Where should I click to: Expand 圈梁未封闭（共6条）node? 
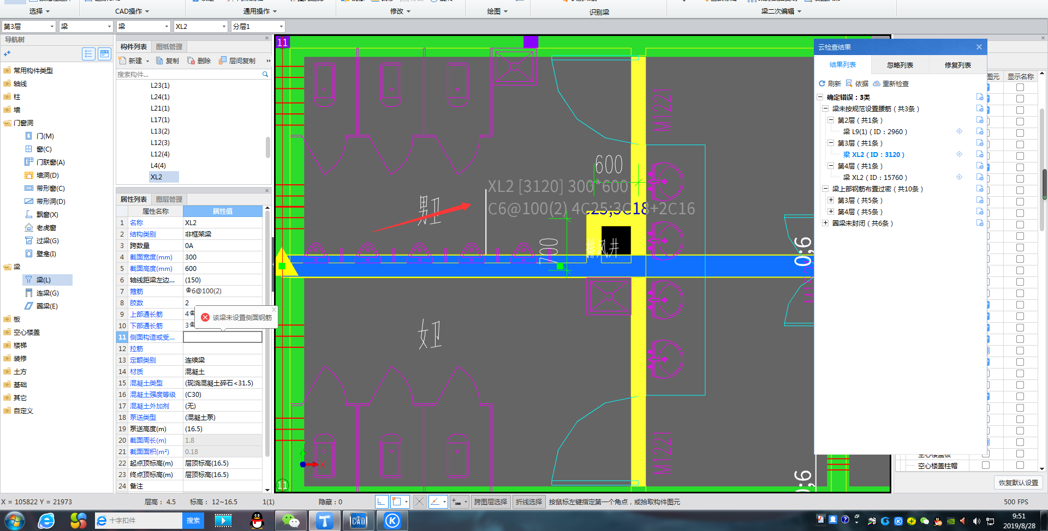(x=825, y=223)
